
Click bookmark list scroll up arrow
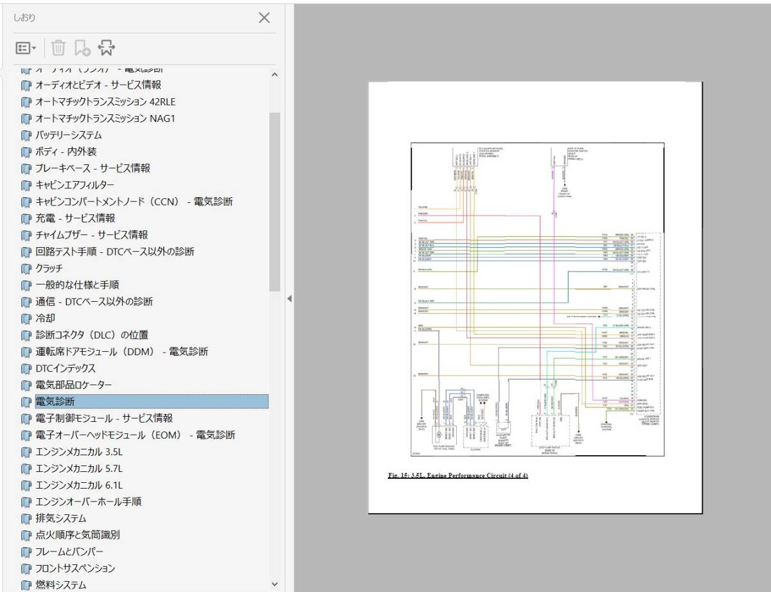click(275, 74)
